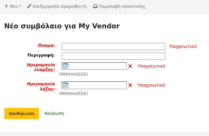Viewport: 209px width, 136px height.
Task: Click inside the Ημερομηνία έναρξης date field
Action: pos(98,66)
